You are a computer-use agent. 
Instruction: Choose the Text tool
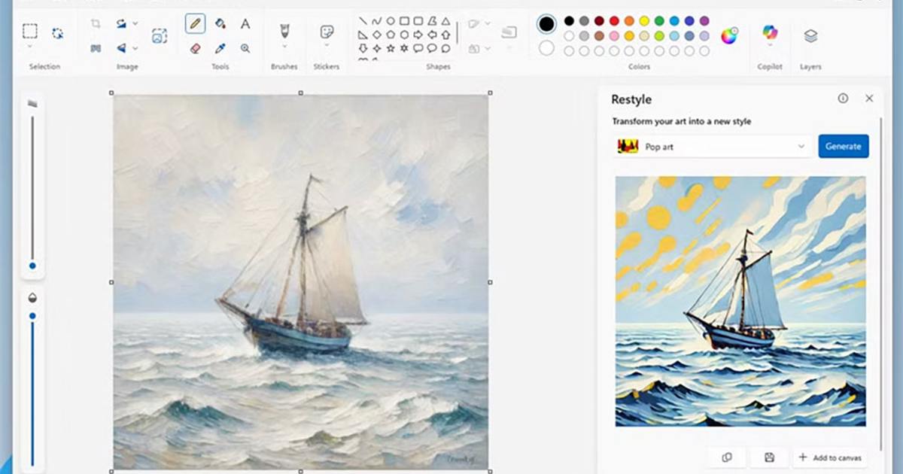tap(245, 24)
